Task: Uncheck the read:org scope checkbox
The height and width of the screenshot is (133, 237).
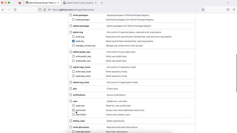Action: 73,41
